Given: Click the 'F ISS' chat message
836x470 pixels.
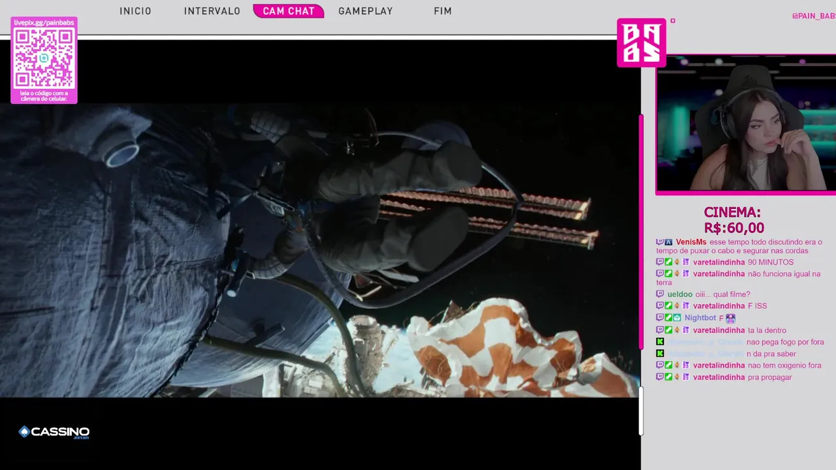Looking at the screenshot, I should (x=758, y=306).
